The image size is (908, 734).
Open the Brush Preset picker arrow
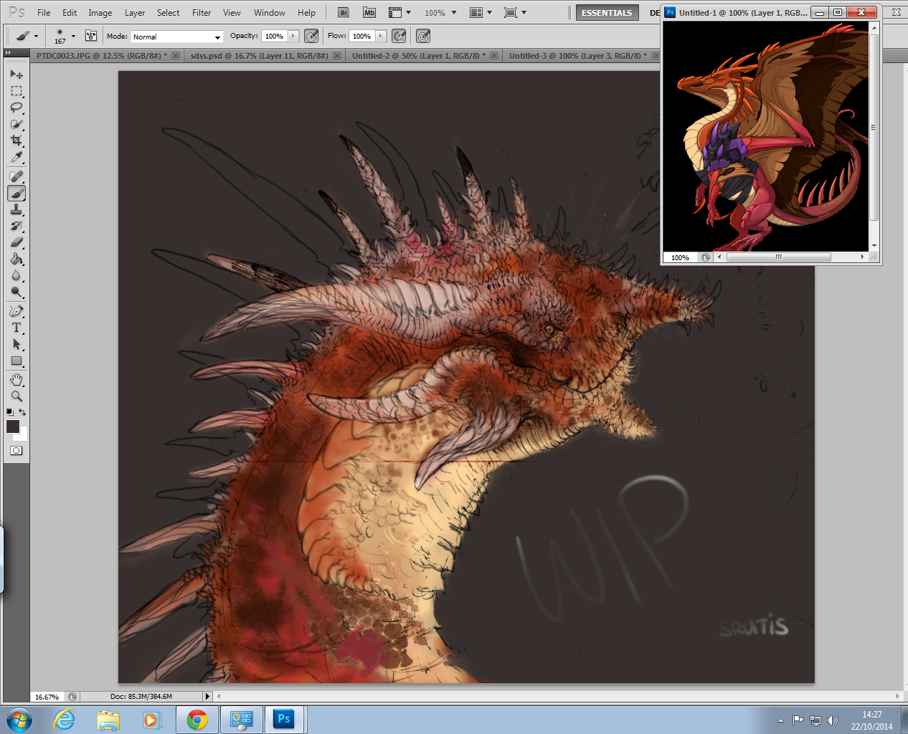(73, 36)
